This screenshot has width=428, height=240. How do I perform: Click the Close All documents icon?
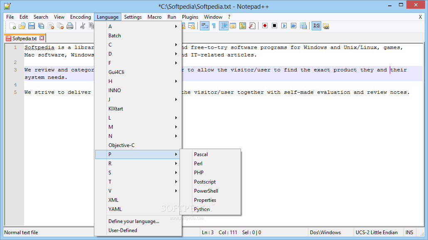coord(60,26)
